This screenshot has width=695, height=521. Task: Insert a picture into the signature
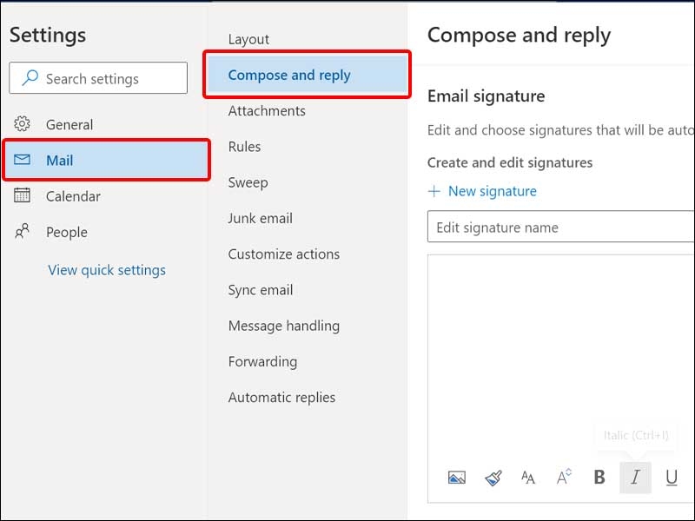(x=457, y=477)
